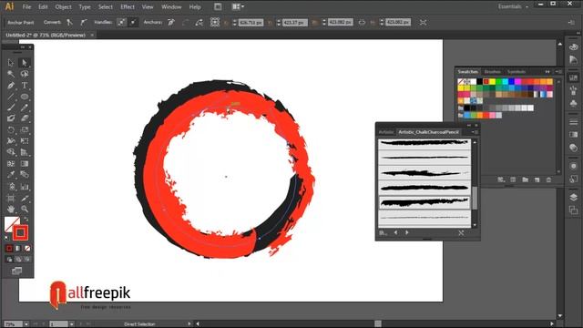The width and height of the screenshot is (583, 328).
Task: Open the Window menu
Action: (x=171, y=6)
